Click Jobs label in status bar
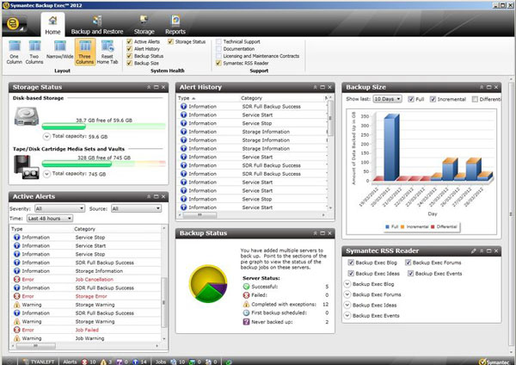This screenshot has height=365, width=516. (161, 362)
